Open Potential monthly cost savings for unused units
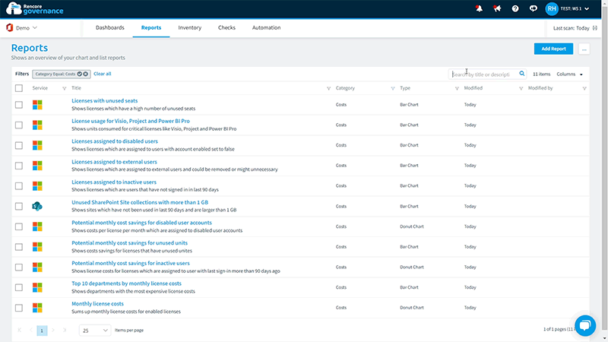Viewport: 608px width, 342px height. pos(129,243)
